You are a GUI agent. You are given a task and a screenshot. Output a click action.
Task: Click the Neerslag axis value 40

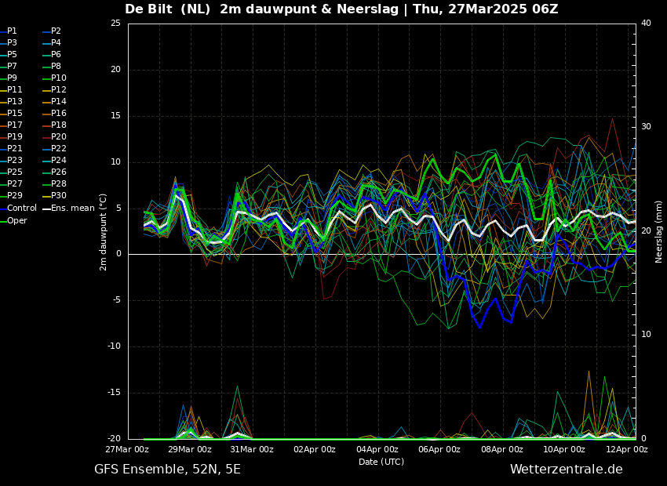coord(646,24)
